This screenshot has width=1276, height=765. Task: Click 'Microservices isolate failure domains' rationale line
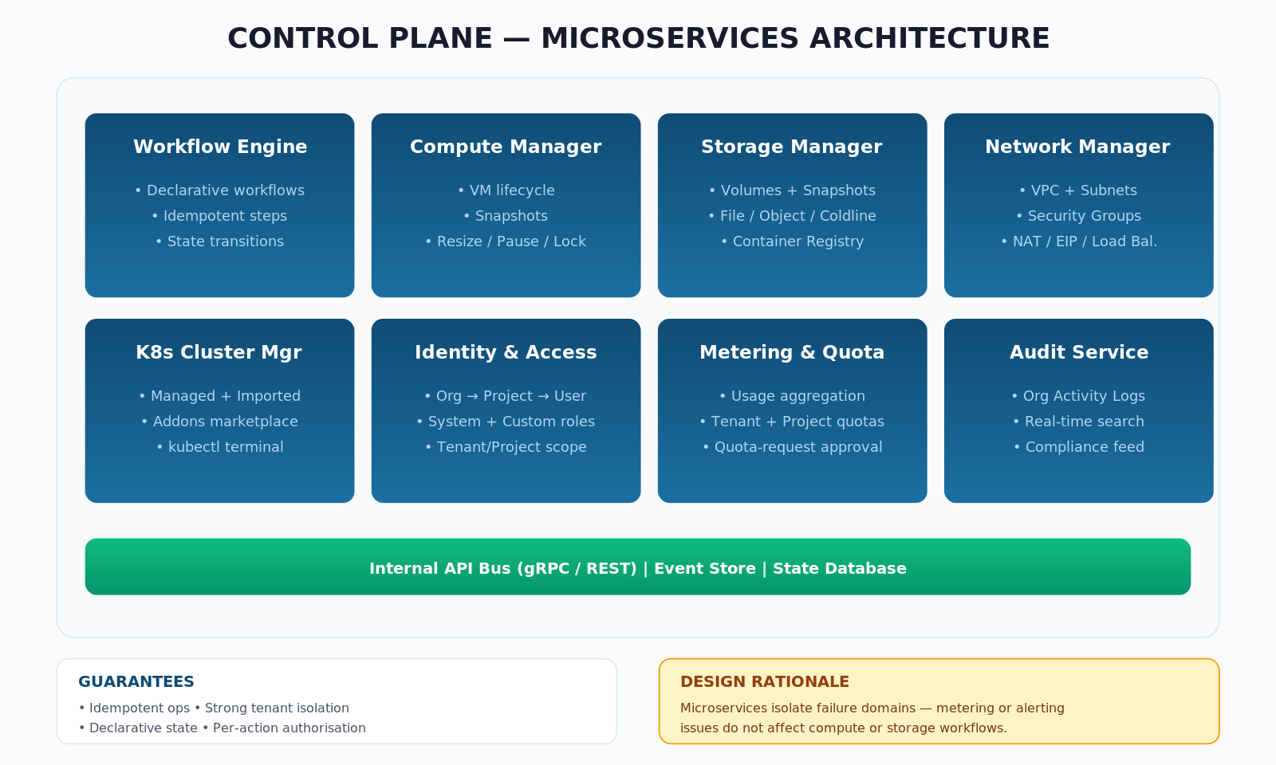872,708
